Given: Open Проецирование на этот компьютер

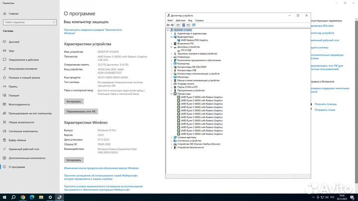Looking at the screenshot, I should click(x=30, y=113).
